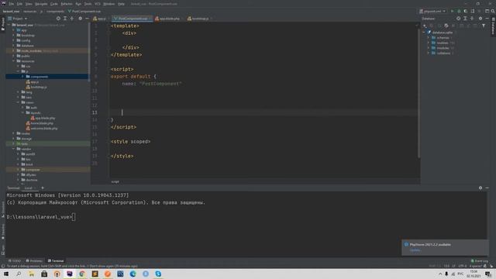This screenshot has height=279, width=496.
Task: Open the File menu
Action: (x=12, y=4)
